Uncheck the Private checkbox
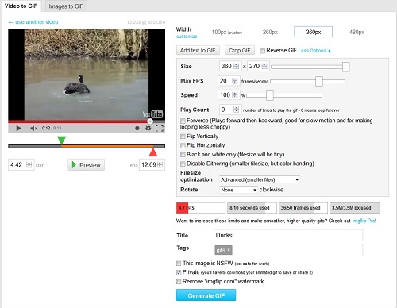Screen dimensions: 397x308 click(x=179, y=272)
